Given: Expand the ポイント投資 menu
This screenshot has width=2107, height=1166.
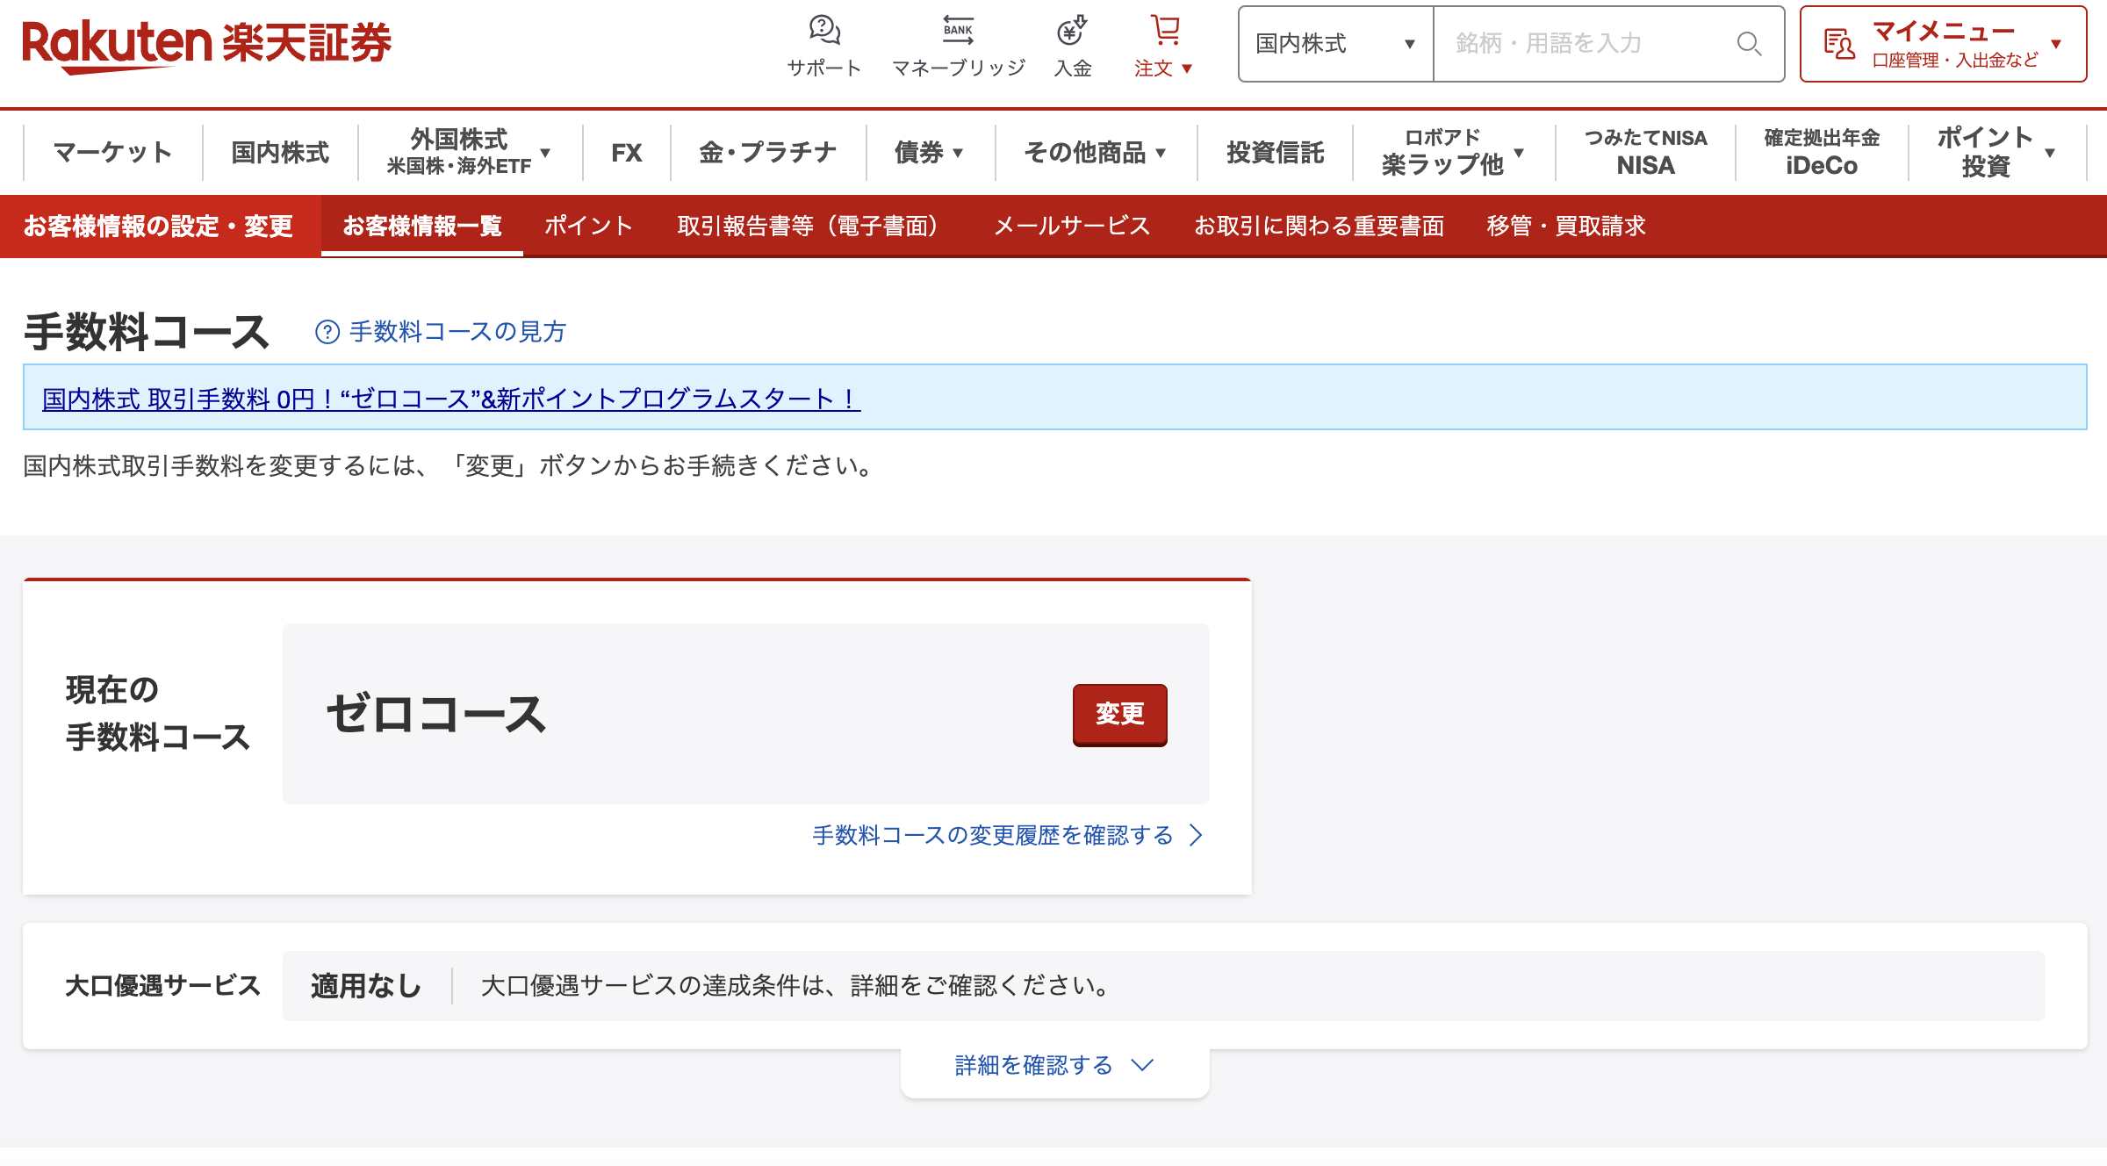Looking at the screenshot, I should pyautogui.click(x=1997, y=152).
